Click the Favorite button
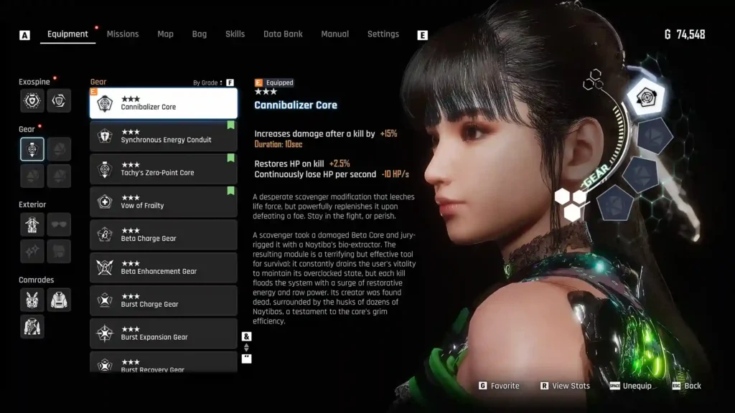This screenshot has width=735, height=413. (500, 386)
